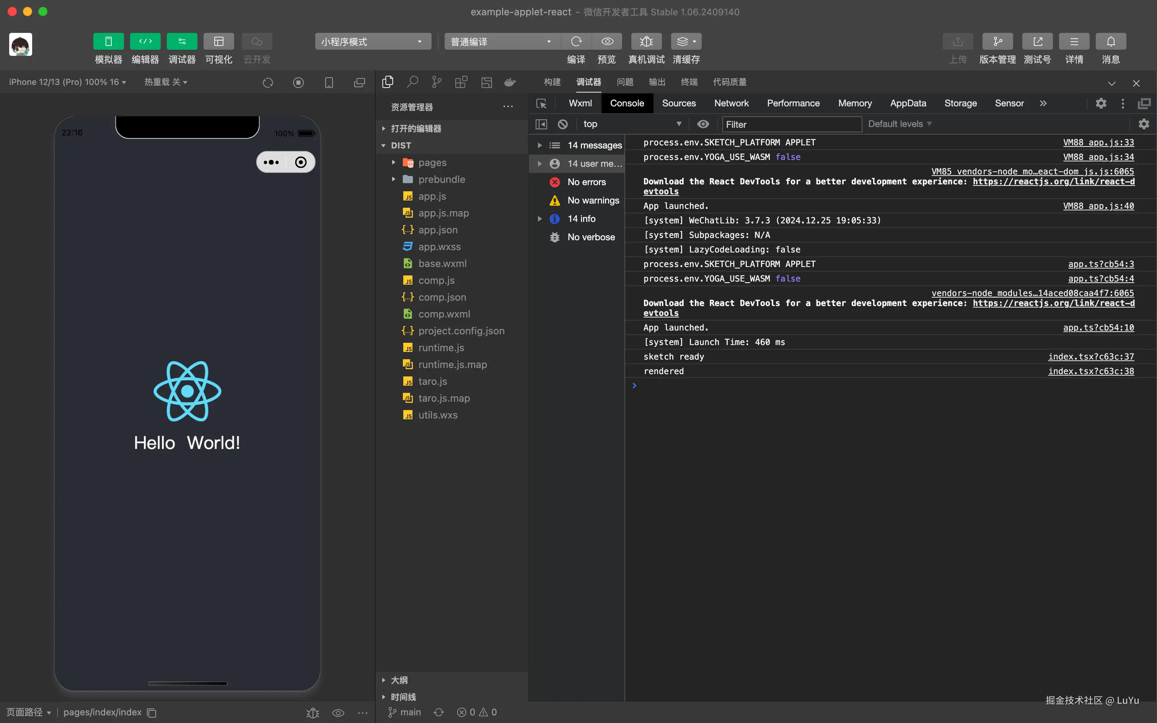Open the search icon in editor sidebar
The image size is (1157, 723).
[x=412, y=82]
